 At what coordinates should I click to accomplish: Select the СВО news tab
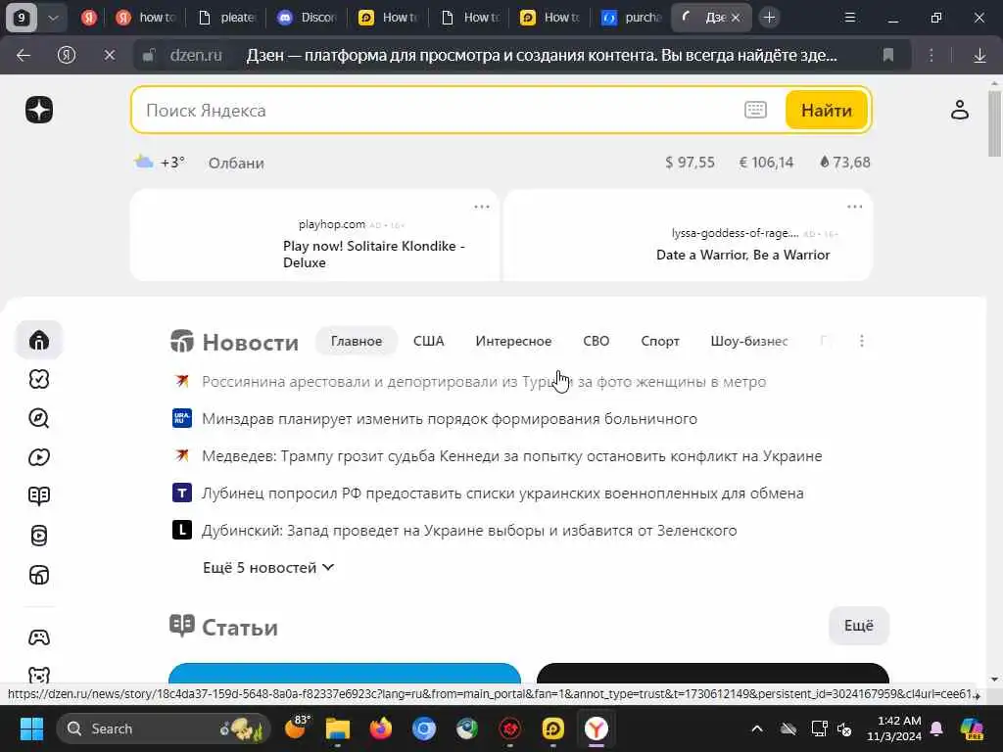coord(597,341)
